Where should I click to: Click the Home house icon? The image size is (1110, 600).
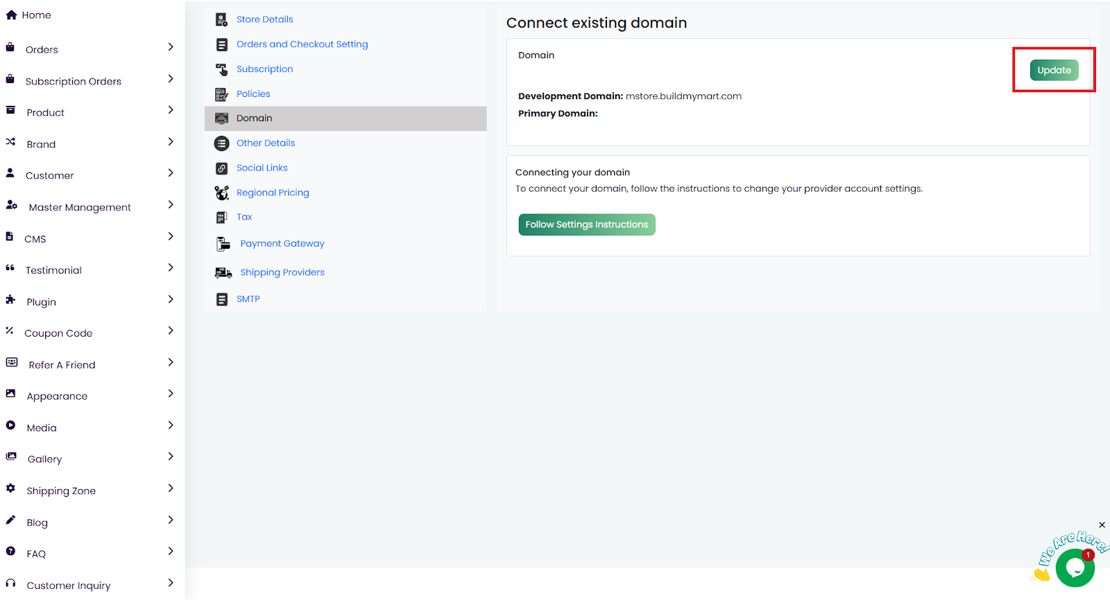pyautogui.click(x=11, y=15)
